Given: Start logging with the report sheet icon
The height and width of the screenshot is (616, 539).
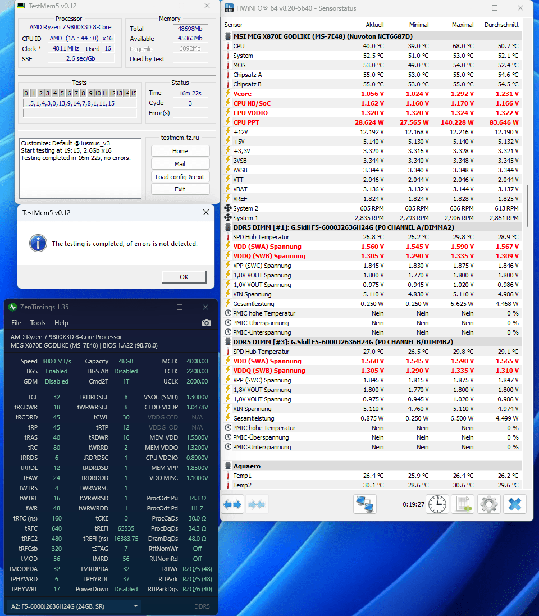Looking at the screenshot, I should [x=462, y=504].
